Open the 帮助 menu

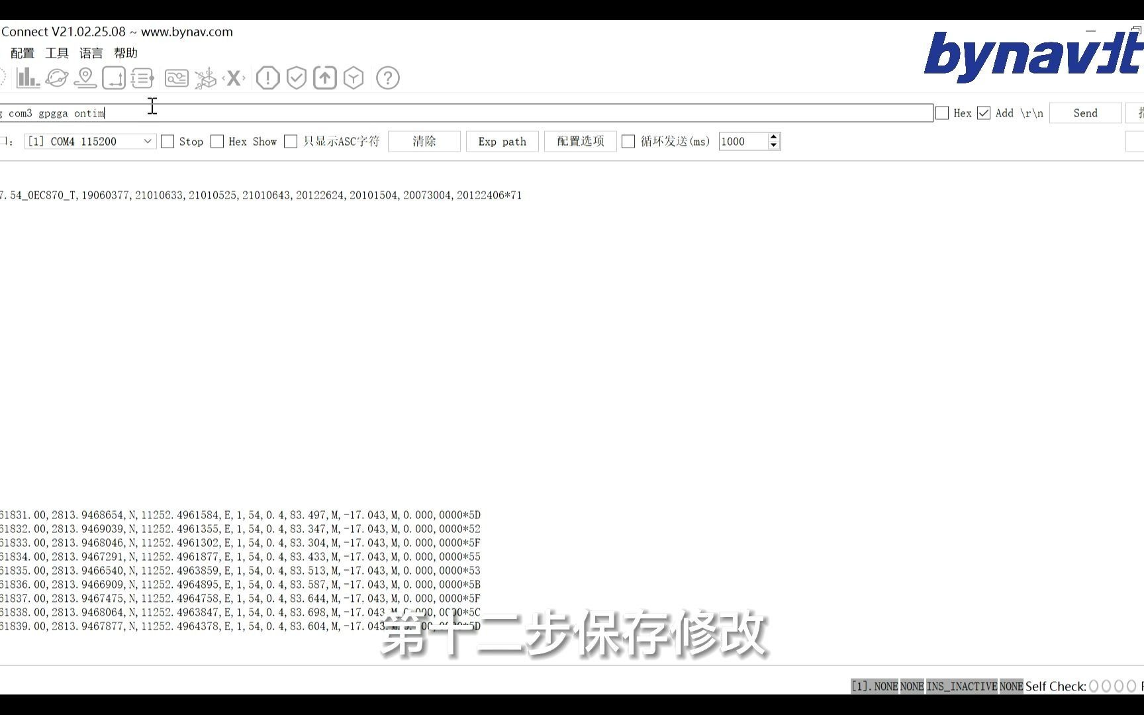(x=126, y=53)
